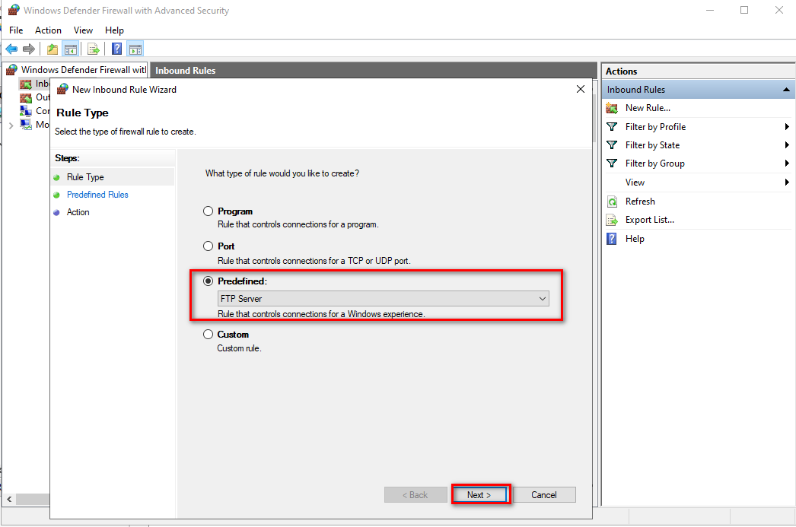Close the New Inbound Rule Wizard
This screenshot has height=527, width=796.
[x=581, y=89]
